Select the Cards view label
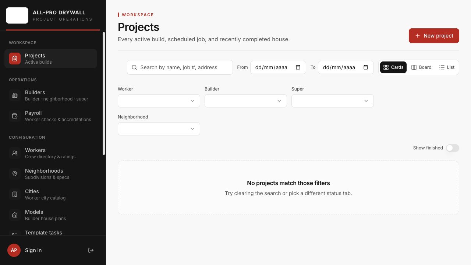Image resolution: width=471 pixels, height=265 pixels. click(397, 67)
